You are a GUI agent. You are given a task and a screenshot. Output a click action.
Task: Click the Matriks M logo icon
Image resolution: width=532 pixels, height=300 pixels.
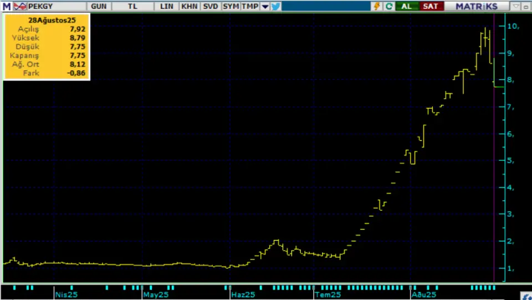[7, 6]
